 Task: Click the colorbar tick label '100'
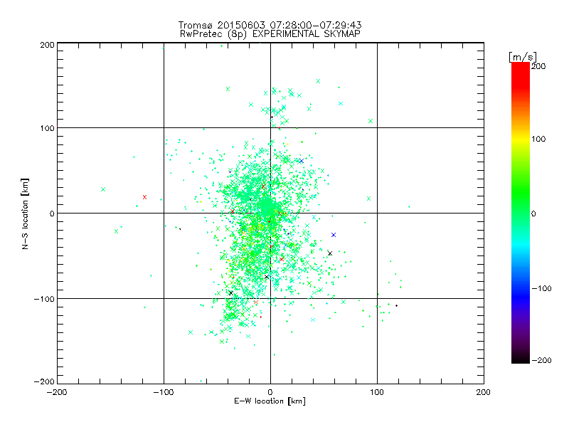click(538, 139)
